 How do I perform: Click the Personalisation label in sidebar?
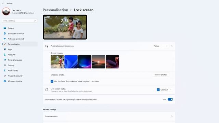click(x=14, y=44)
